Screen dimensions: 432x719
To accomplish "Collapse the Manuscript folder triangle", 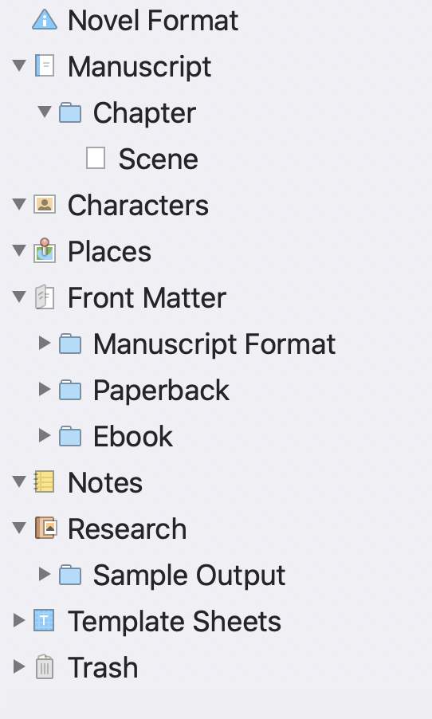I will [19, 65].
